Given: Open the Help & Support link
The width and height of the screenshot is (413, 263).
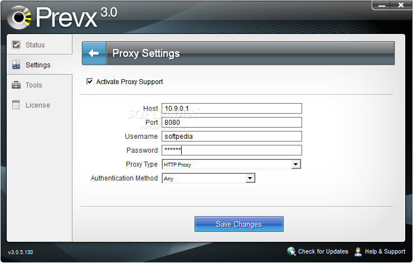Looking at the screenshot, I should tap(385, 251).
